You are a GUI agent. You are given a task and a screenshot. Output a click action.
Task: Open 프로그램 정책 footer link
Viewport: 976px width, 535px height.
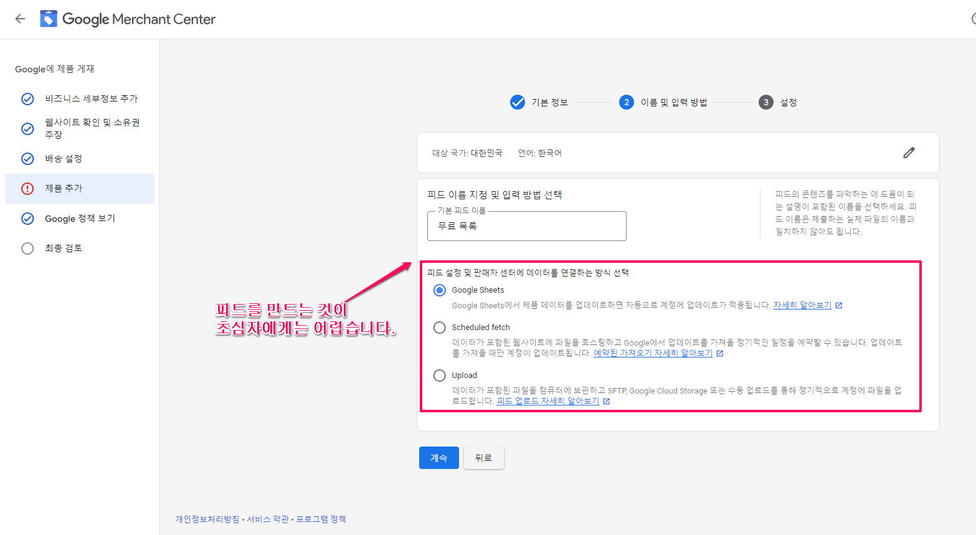pos(321,519)
